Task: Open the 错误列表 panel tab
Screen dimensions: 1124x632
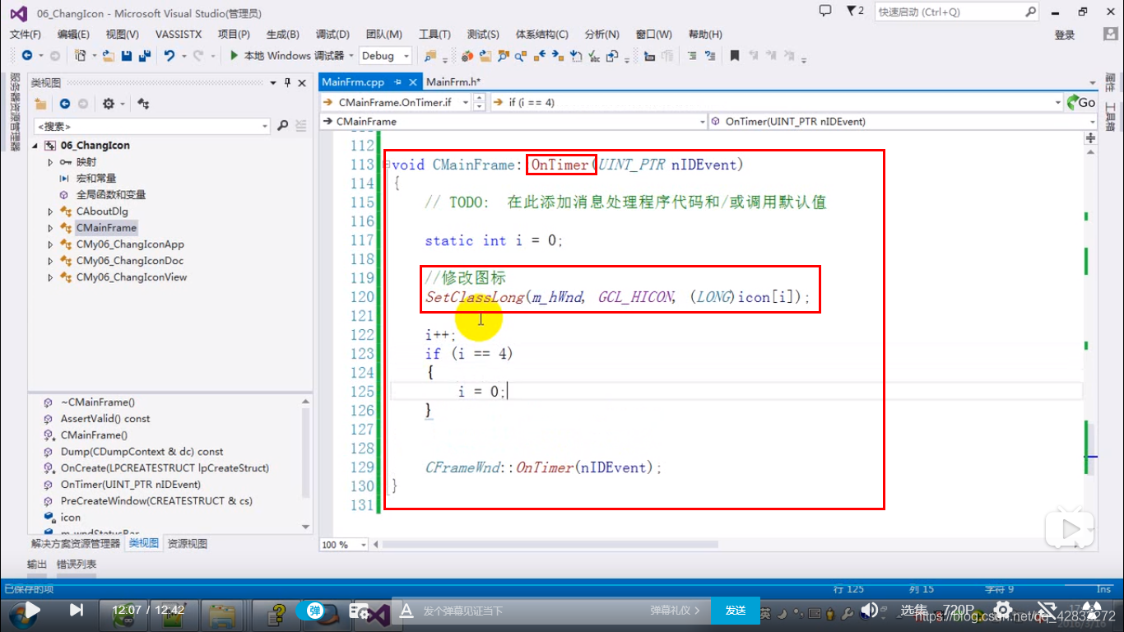Action: (77, 565)
